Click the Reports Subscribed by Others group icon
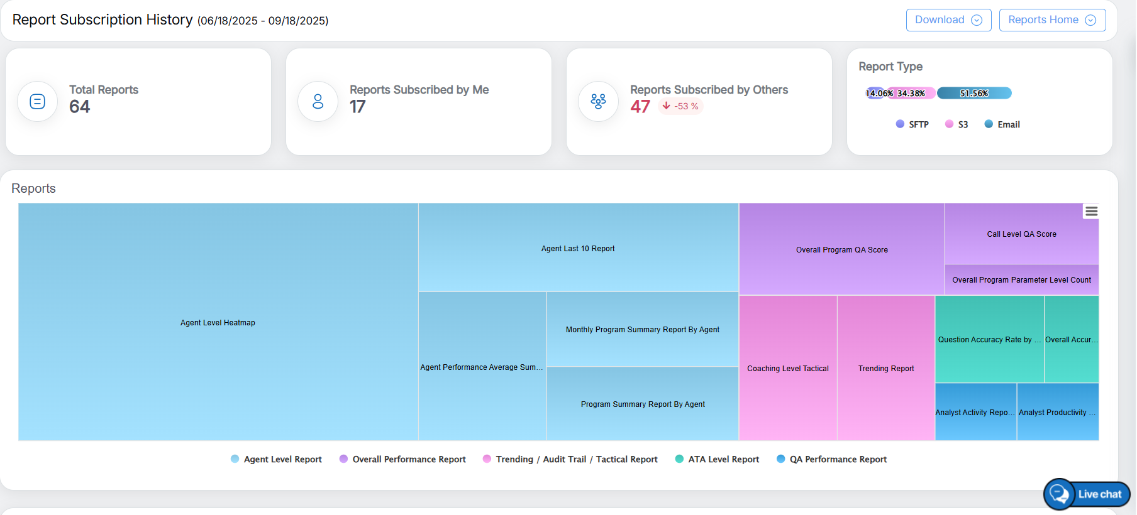The image size is (1137, 515). click(x=598, y=101)
